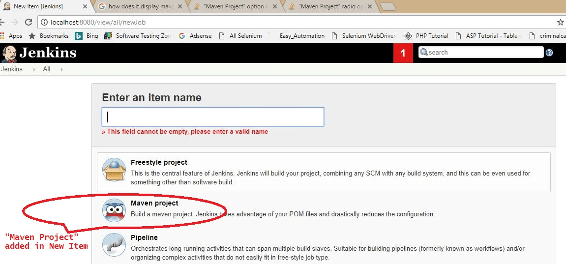This screenshot has width=566, height=264.
Task: Click the browser reload icon
Action: (x=28, y=22)
